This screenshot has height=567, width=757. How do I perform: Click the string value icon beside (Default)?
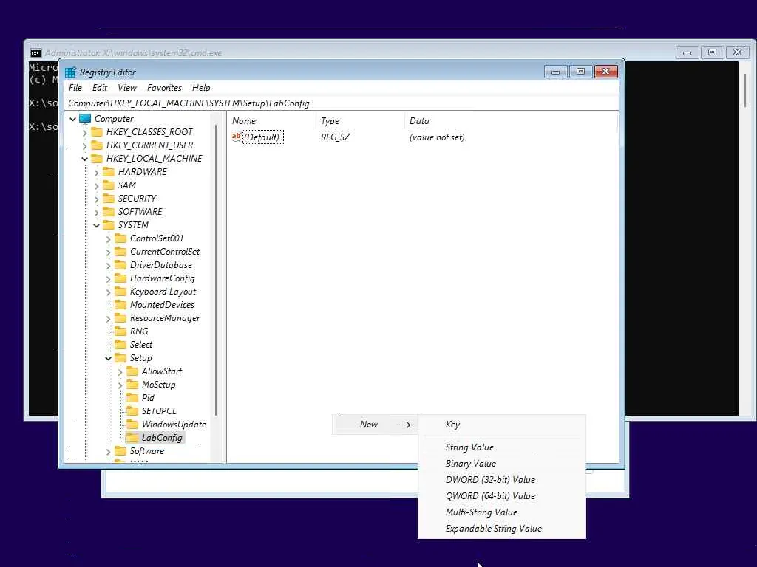tap(236, 137)
